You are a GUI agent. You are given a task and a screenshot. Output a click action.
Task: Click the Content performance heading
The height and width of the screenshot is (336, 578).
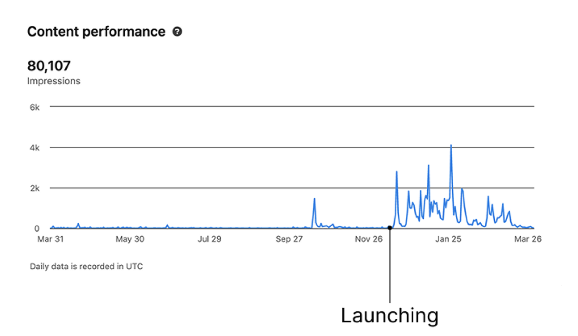click(x=96, y=32)
